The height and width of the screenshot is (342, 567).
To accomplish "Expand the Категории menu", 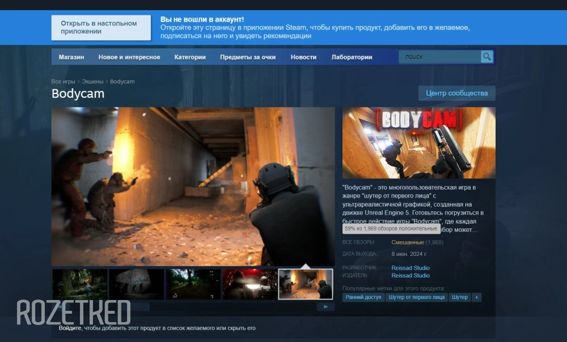I will click(190, 57).
